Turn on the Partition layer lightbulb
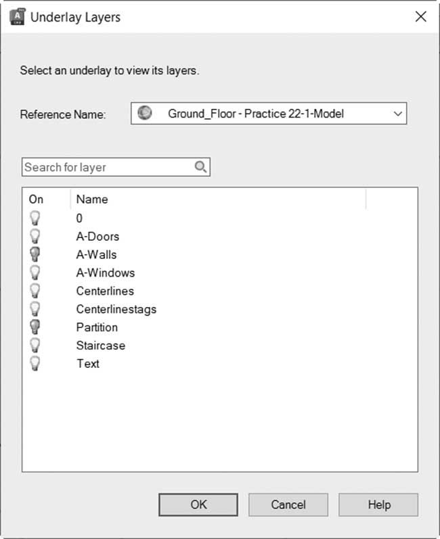Viewport: 440px width, 539px height. coord(35,327)
